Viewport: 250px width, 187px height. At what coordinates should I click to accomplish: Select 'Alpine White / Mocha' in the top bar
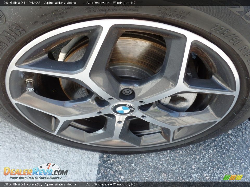[x=60, y=3]
